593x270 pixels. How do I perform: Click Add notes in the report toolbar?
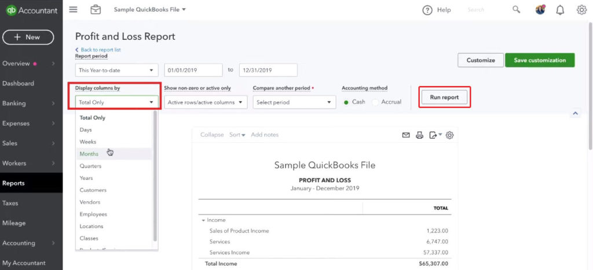[265, 135]
